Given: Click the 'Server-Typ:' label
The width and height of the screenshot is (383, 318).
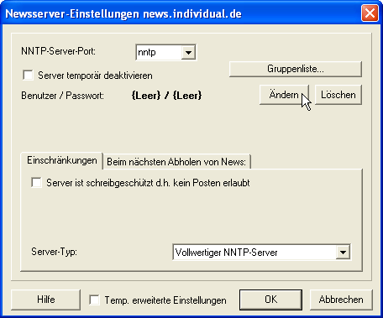Looking at the screenshot, I should pos(54,252).
